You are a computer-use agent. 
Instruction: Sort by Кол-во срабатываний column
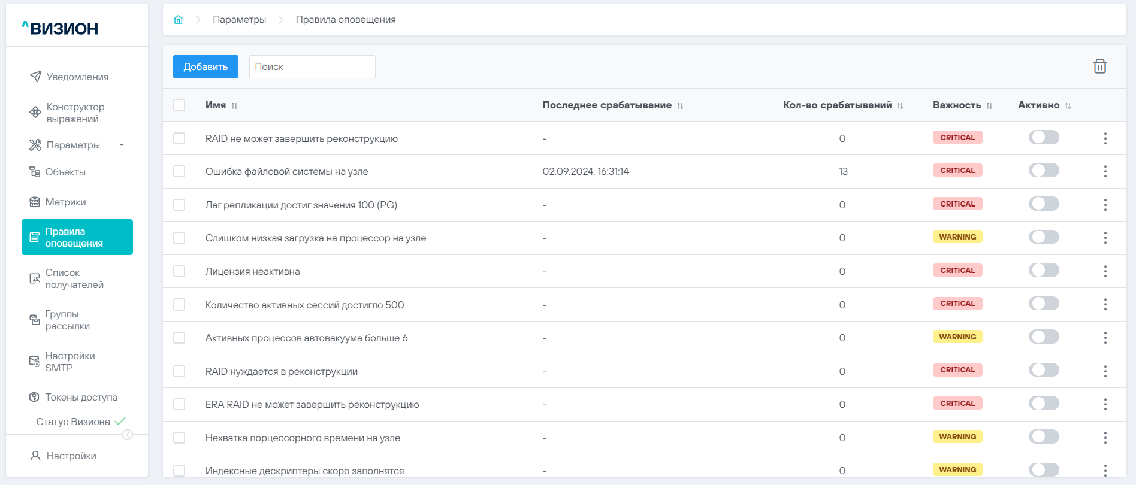tap(900, 105)
